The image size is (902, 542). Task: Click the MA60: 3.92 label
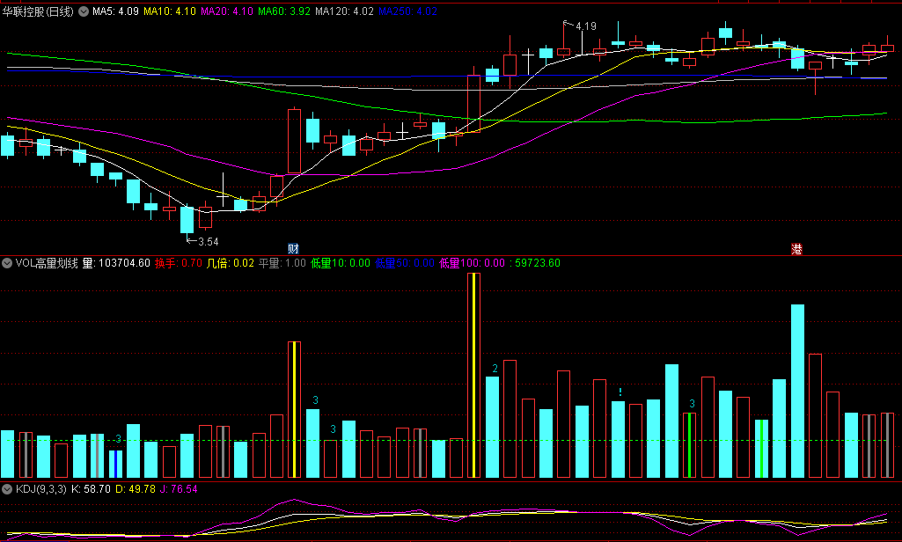click(x=284, y=11)
